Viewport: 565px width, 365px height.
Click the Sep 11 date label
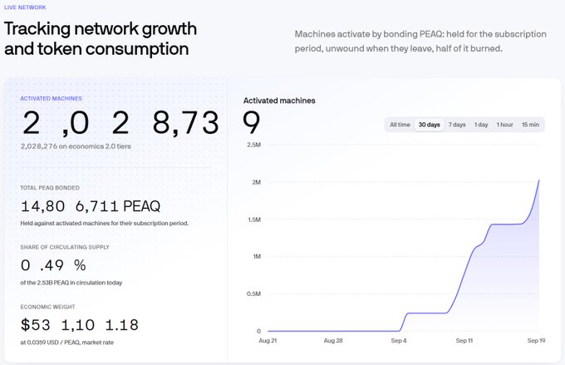click(464, 341)
